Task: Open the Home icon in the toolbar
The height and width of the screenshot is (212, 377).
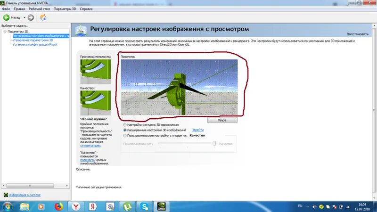Action: (43, 17)
